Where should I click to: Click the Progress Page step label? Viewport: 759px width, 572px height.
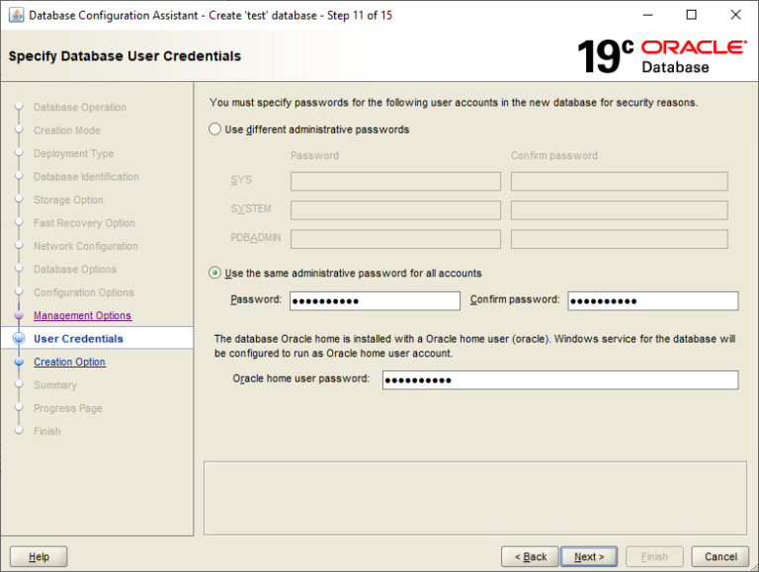[x=68, y=408]
